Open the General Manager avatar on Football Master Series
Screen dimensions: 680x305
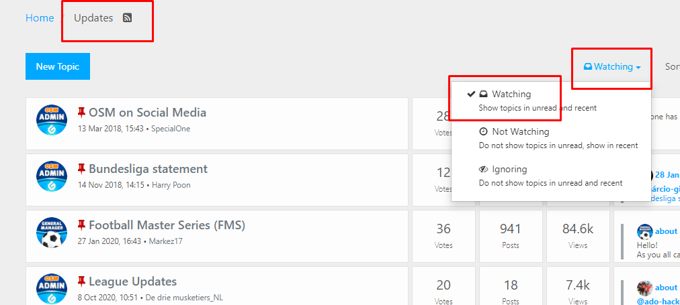[x=52, y=233]
